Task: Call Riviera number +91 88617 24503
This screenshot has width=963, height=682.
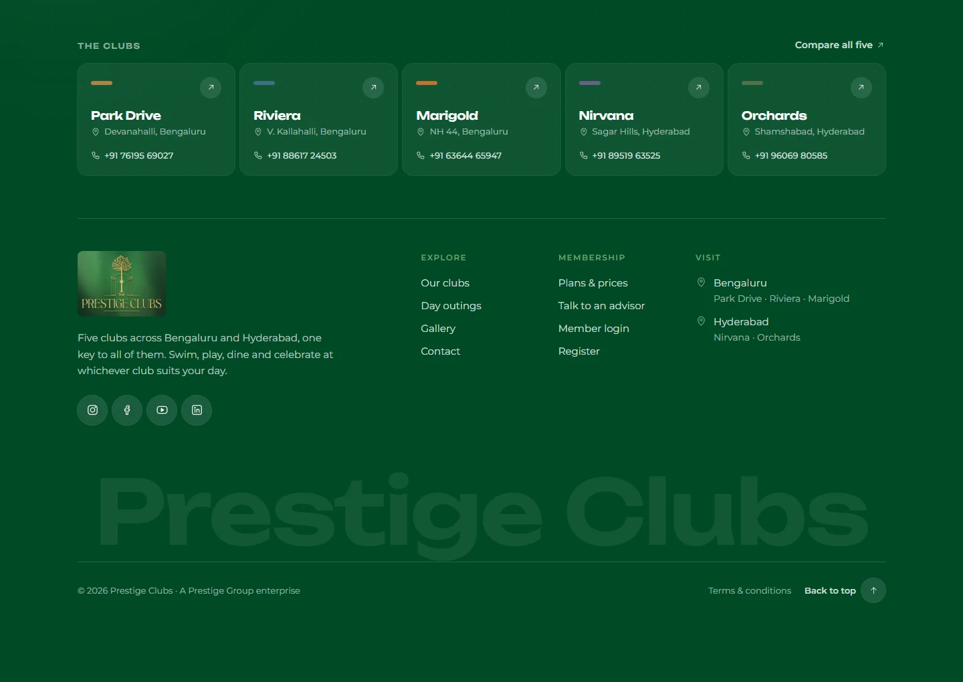Action: (302, 155)
